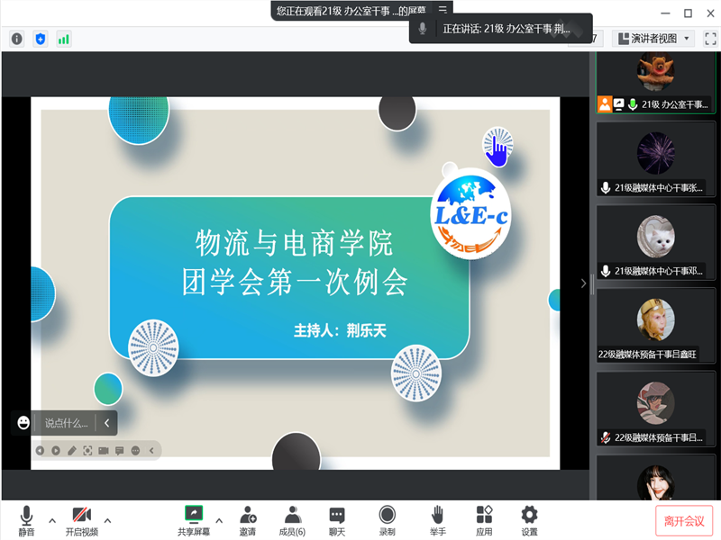Click the meeting info icon
The image size is (721, 540).
point(16,39)
